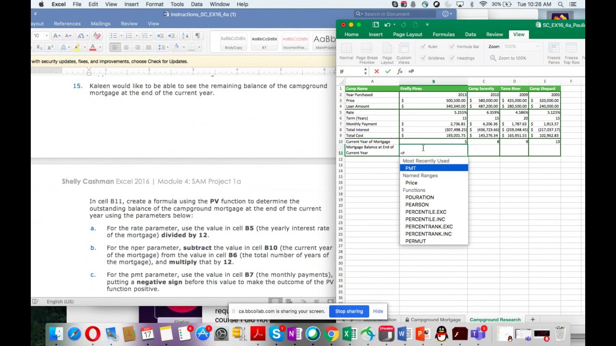Switch to Excel Page Layout view
616x346 pixels.
point(387,53)
